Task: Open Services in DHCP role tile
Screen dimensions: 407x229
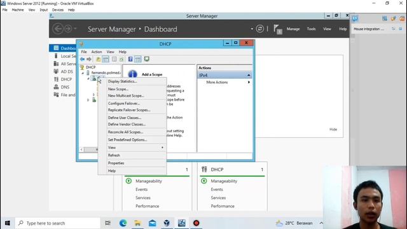Action: coord(218,198)
